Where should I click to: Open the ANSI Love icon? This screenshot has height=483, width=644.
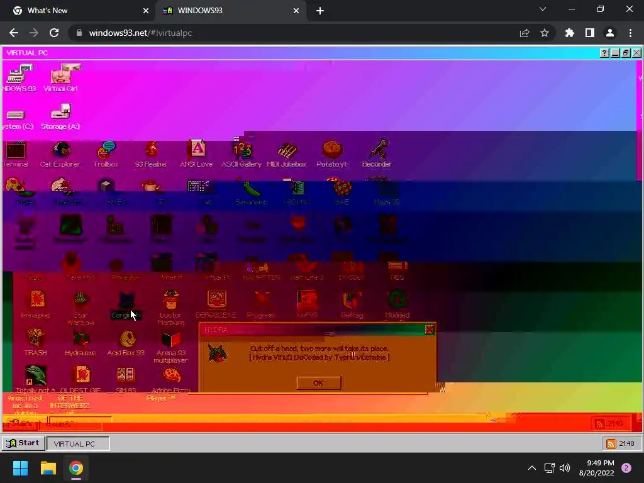tap(196, 155)
